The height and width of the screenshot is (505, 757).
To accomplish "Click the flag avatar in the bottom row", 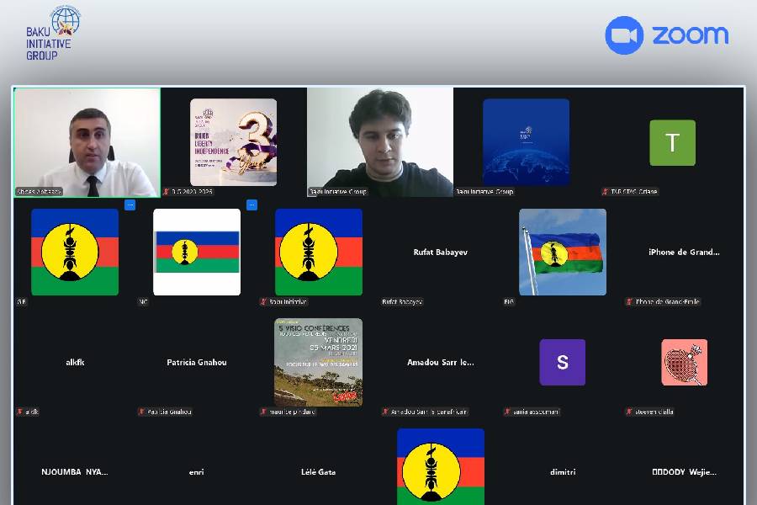I will [440, 467].
